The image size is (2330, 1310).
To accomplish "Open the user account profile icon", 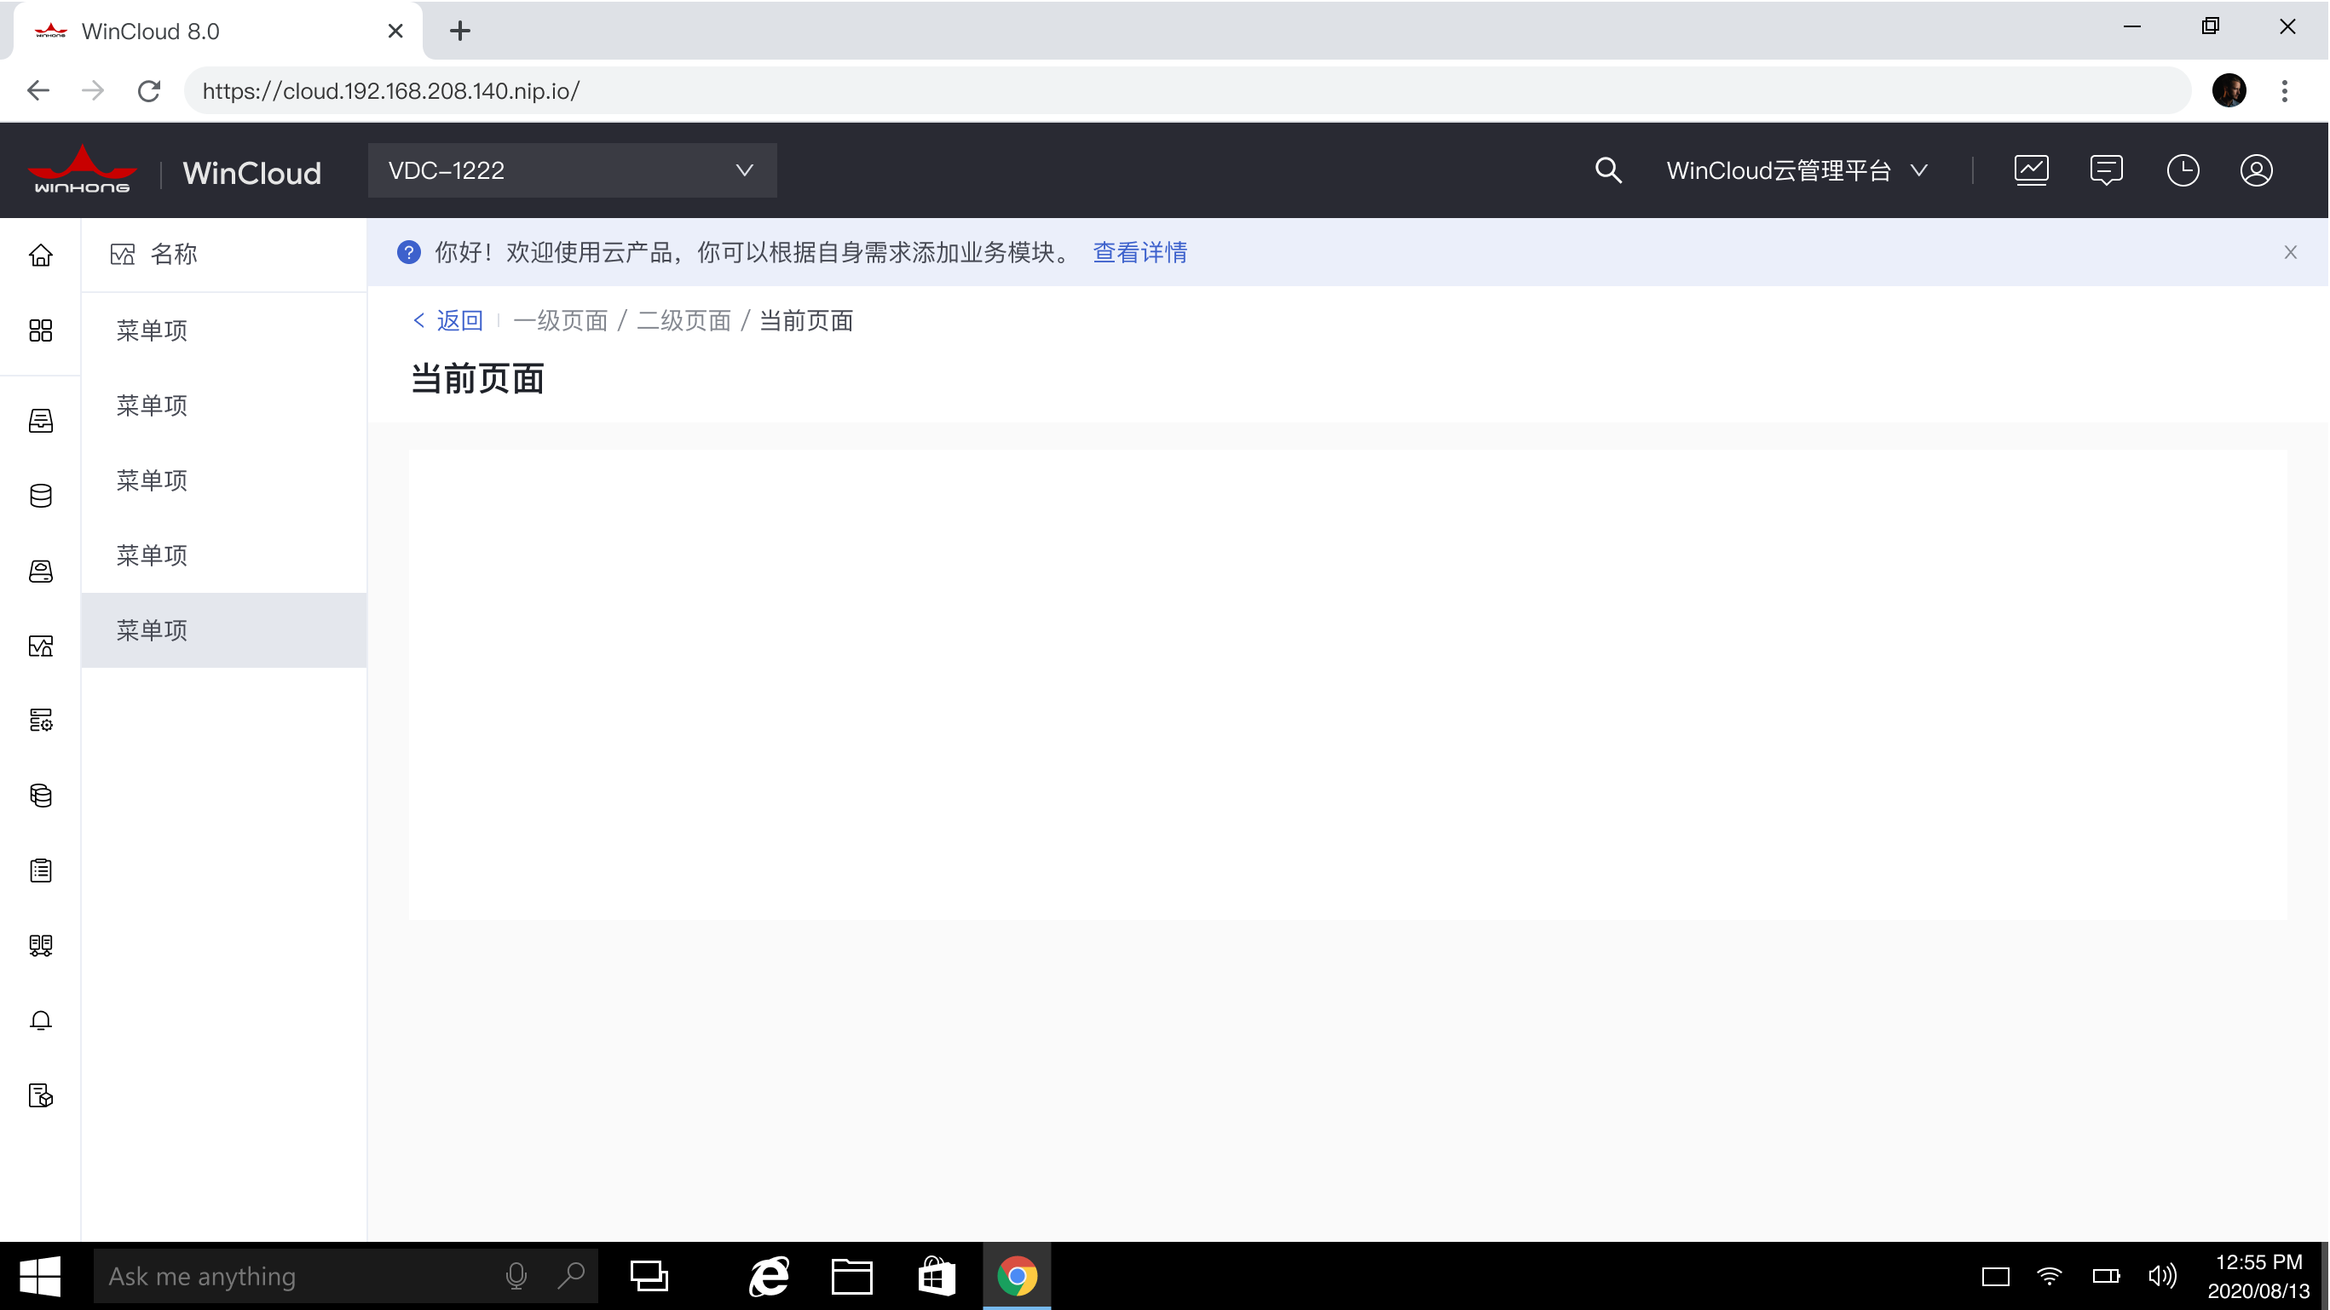I will 2256,171.
